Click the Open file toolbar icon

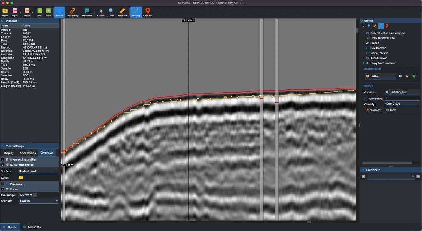point(5,12)
